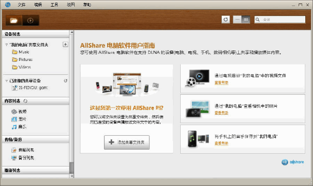The image size is (313, 186).
Task: Open help link for saving phone music
Action: [221, 143]
